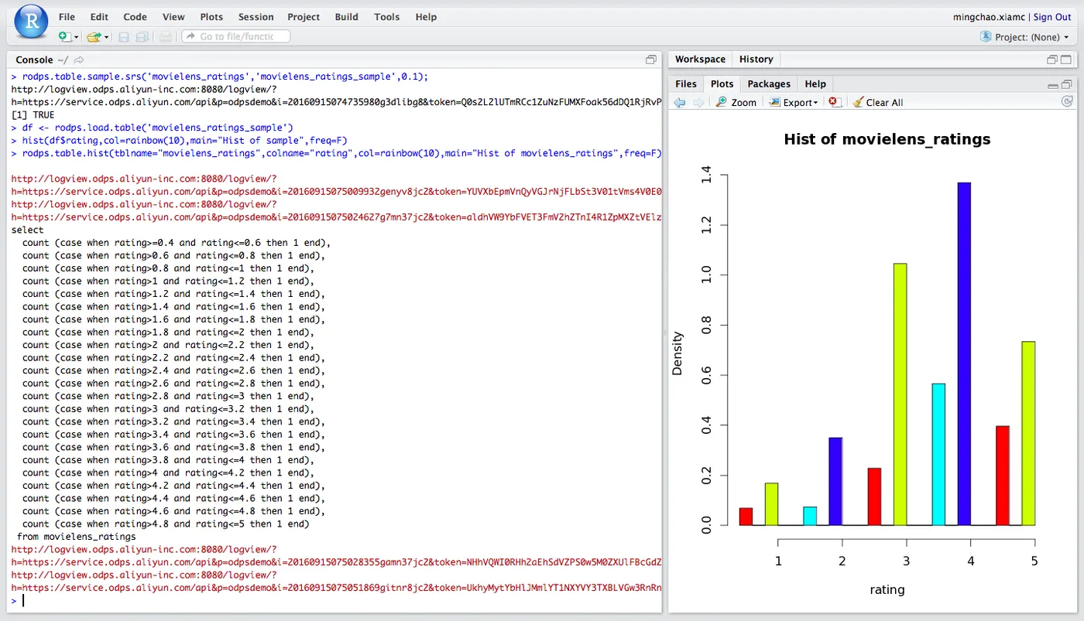
Task: Open the Session menu
Action: click(x=256, y=16)
